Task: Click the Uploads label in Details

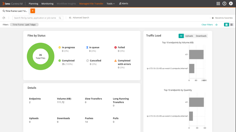Action: click(x=34, y=118)
